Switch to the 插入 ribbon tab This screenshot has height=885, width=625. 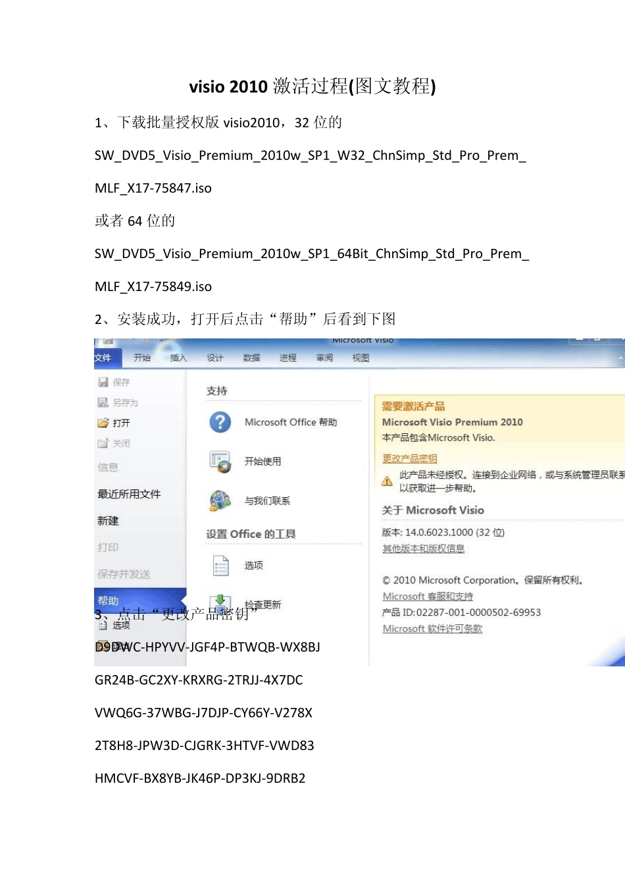coord(179,358)
